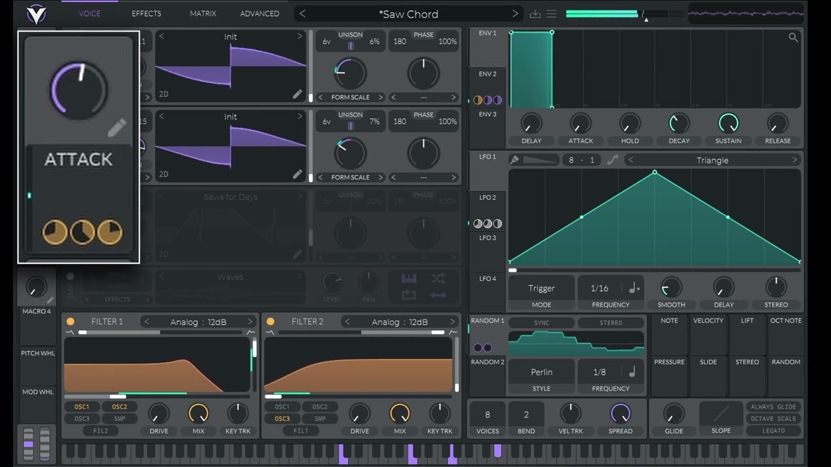Select the LFO 1 paint brush tool
Viewport: 831px width, 467px height.
point(514,160)
